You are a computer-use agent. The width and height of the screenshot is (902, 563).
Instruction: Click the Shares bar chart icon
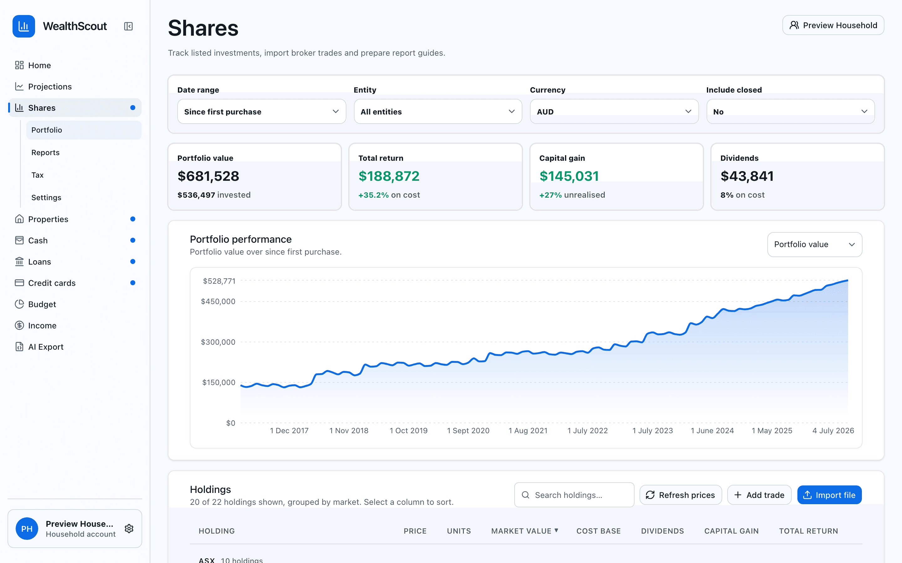click(19, 108)
